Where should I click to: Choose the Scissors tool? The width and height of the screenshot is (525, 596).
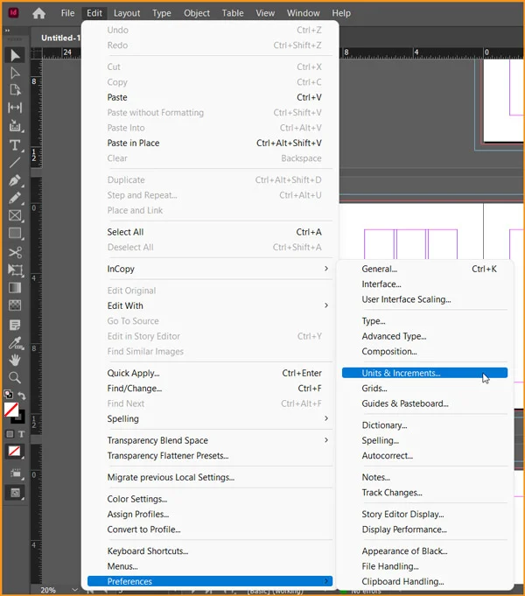click(15, 252)
